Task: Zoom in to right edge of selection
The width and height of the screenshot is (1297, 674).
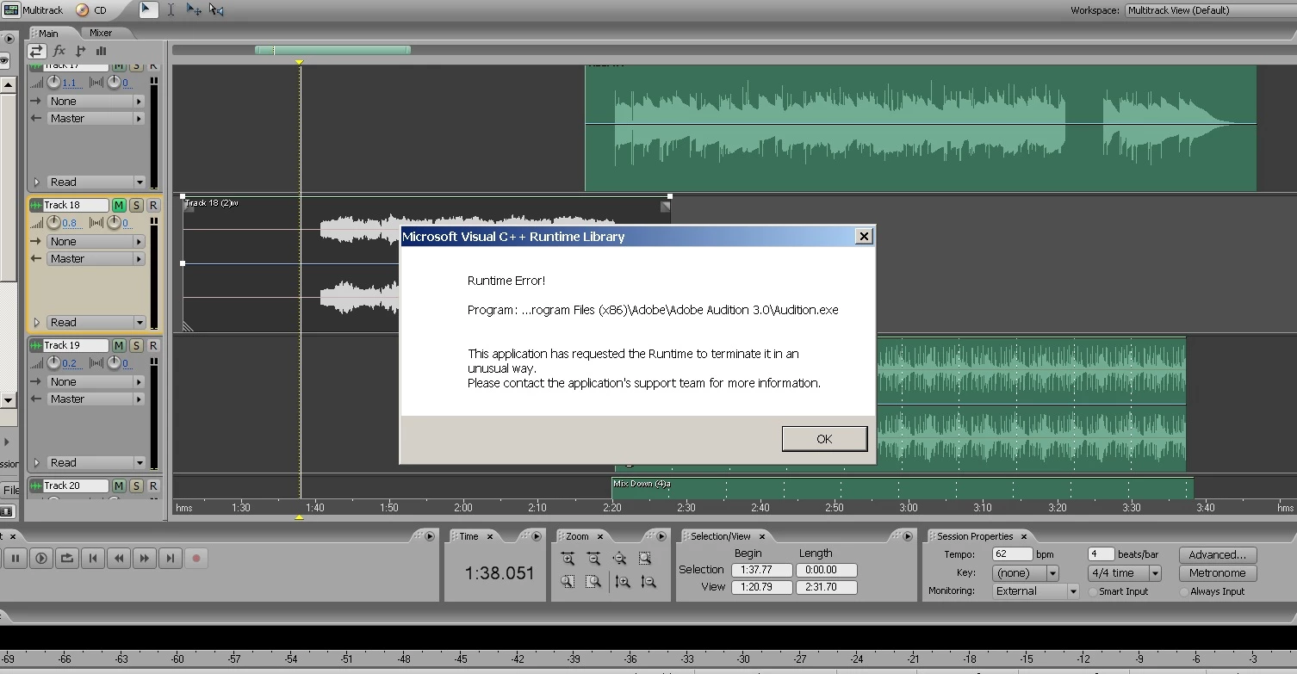Action: pyautogui.click(x=593, y=582)
